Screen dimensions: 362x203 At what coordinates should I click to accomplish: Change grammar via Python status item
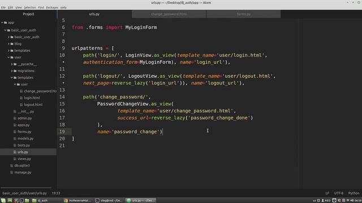coord(354,193)
